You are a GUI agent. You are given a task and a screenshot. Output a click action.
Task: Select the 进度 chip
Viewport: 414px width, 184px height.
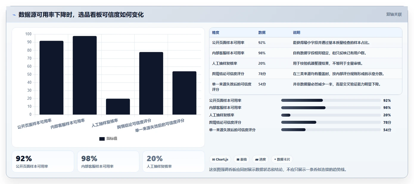pyautogui.click(x=260, y=159)
